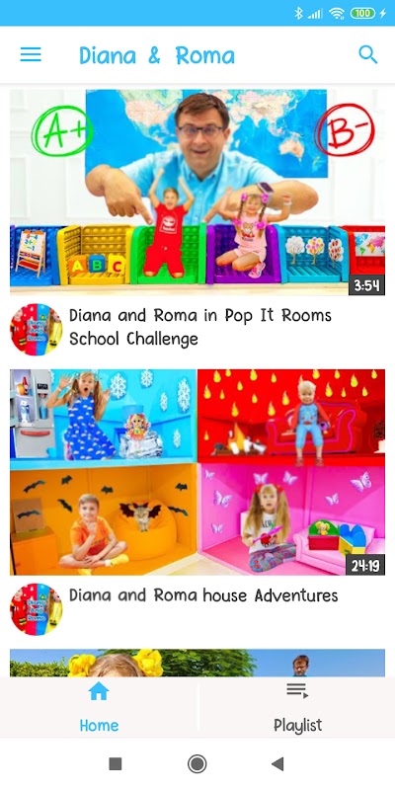This screenshot has height=790, width=395.
Task: Tap the Wi-Fi status icon
Action: coord(336,13)
